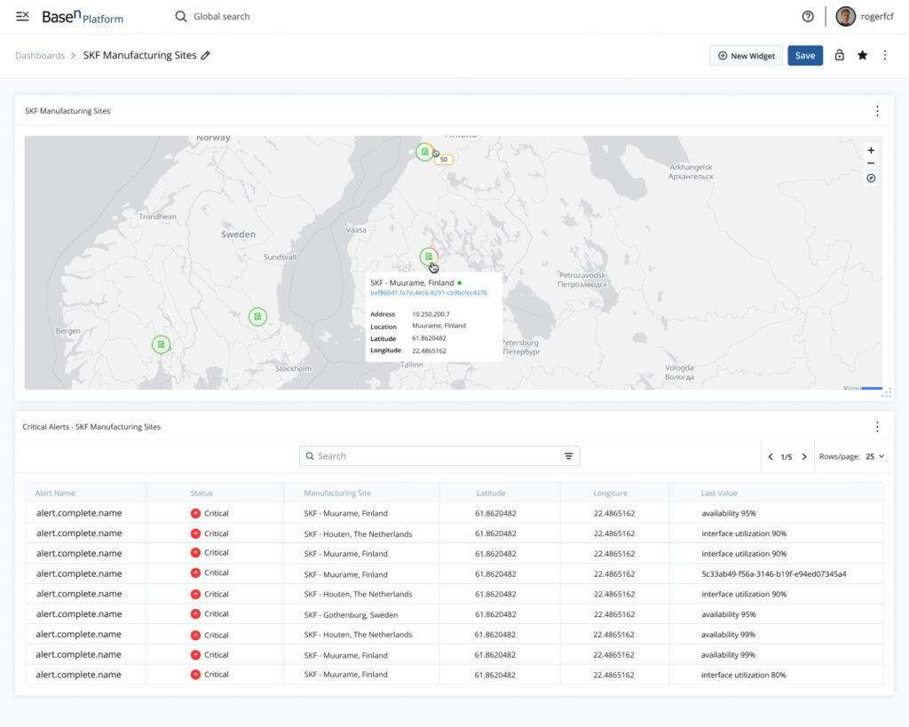
Task: Save the dashboard
Action: pyautogui.click(x=804, y=56)
